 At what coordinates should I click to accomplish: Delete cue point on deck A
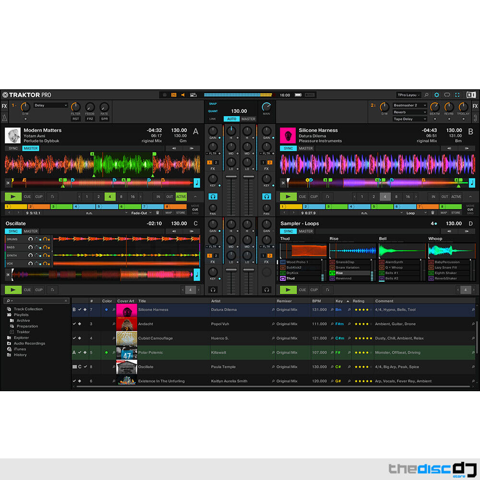(x=157, y=213)
